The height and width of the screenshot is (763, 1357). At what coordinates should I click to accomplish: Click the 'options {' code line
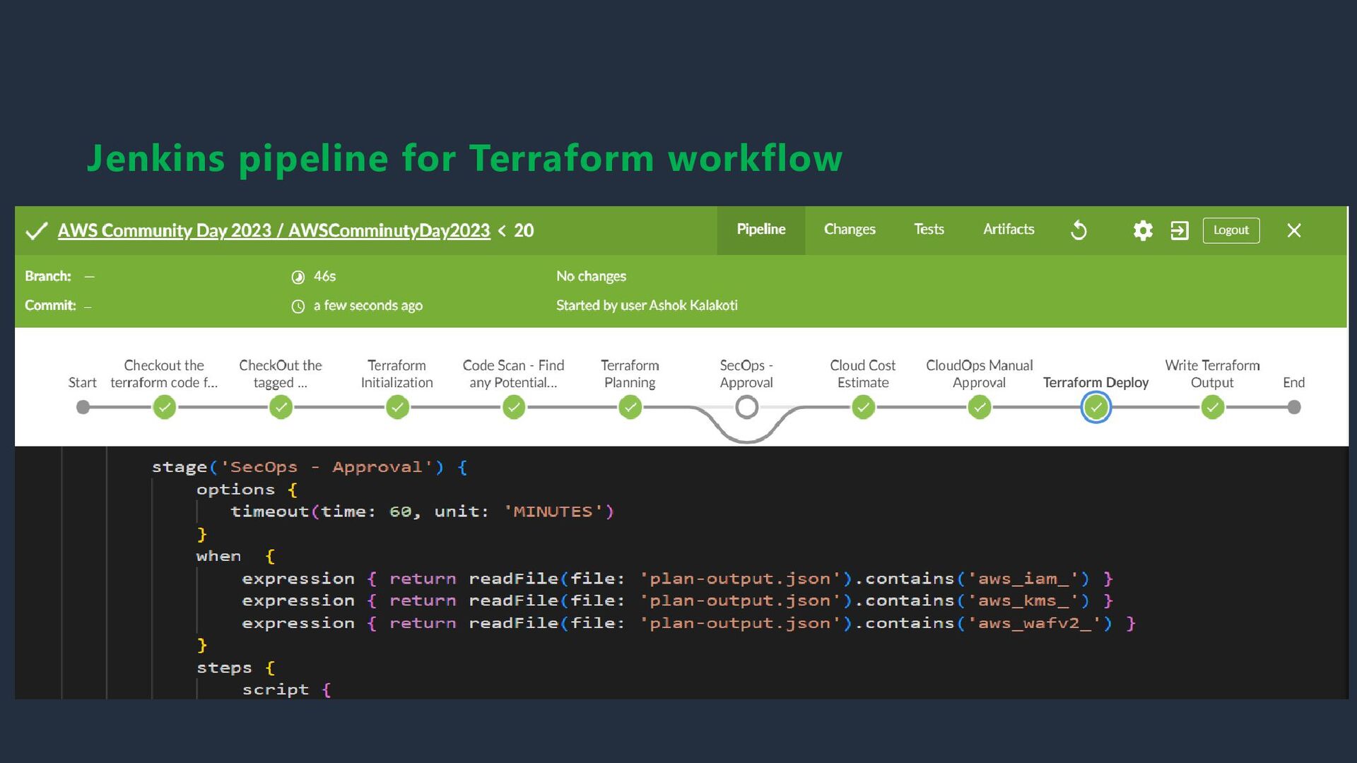coord(247,489)
